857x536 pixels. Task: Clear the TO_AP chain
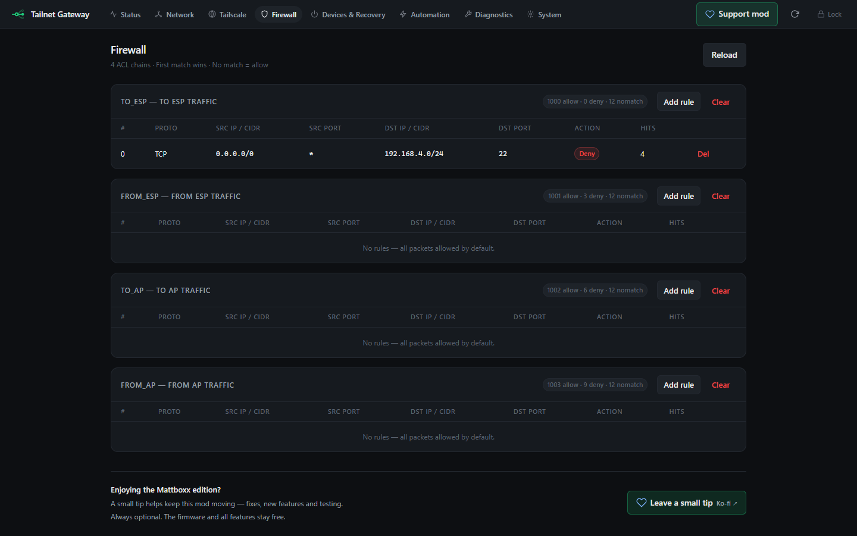(721, 291)
